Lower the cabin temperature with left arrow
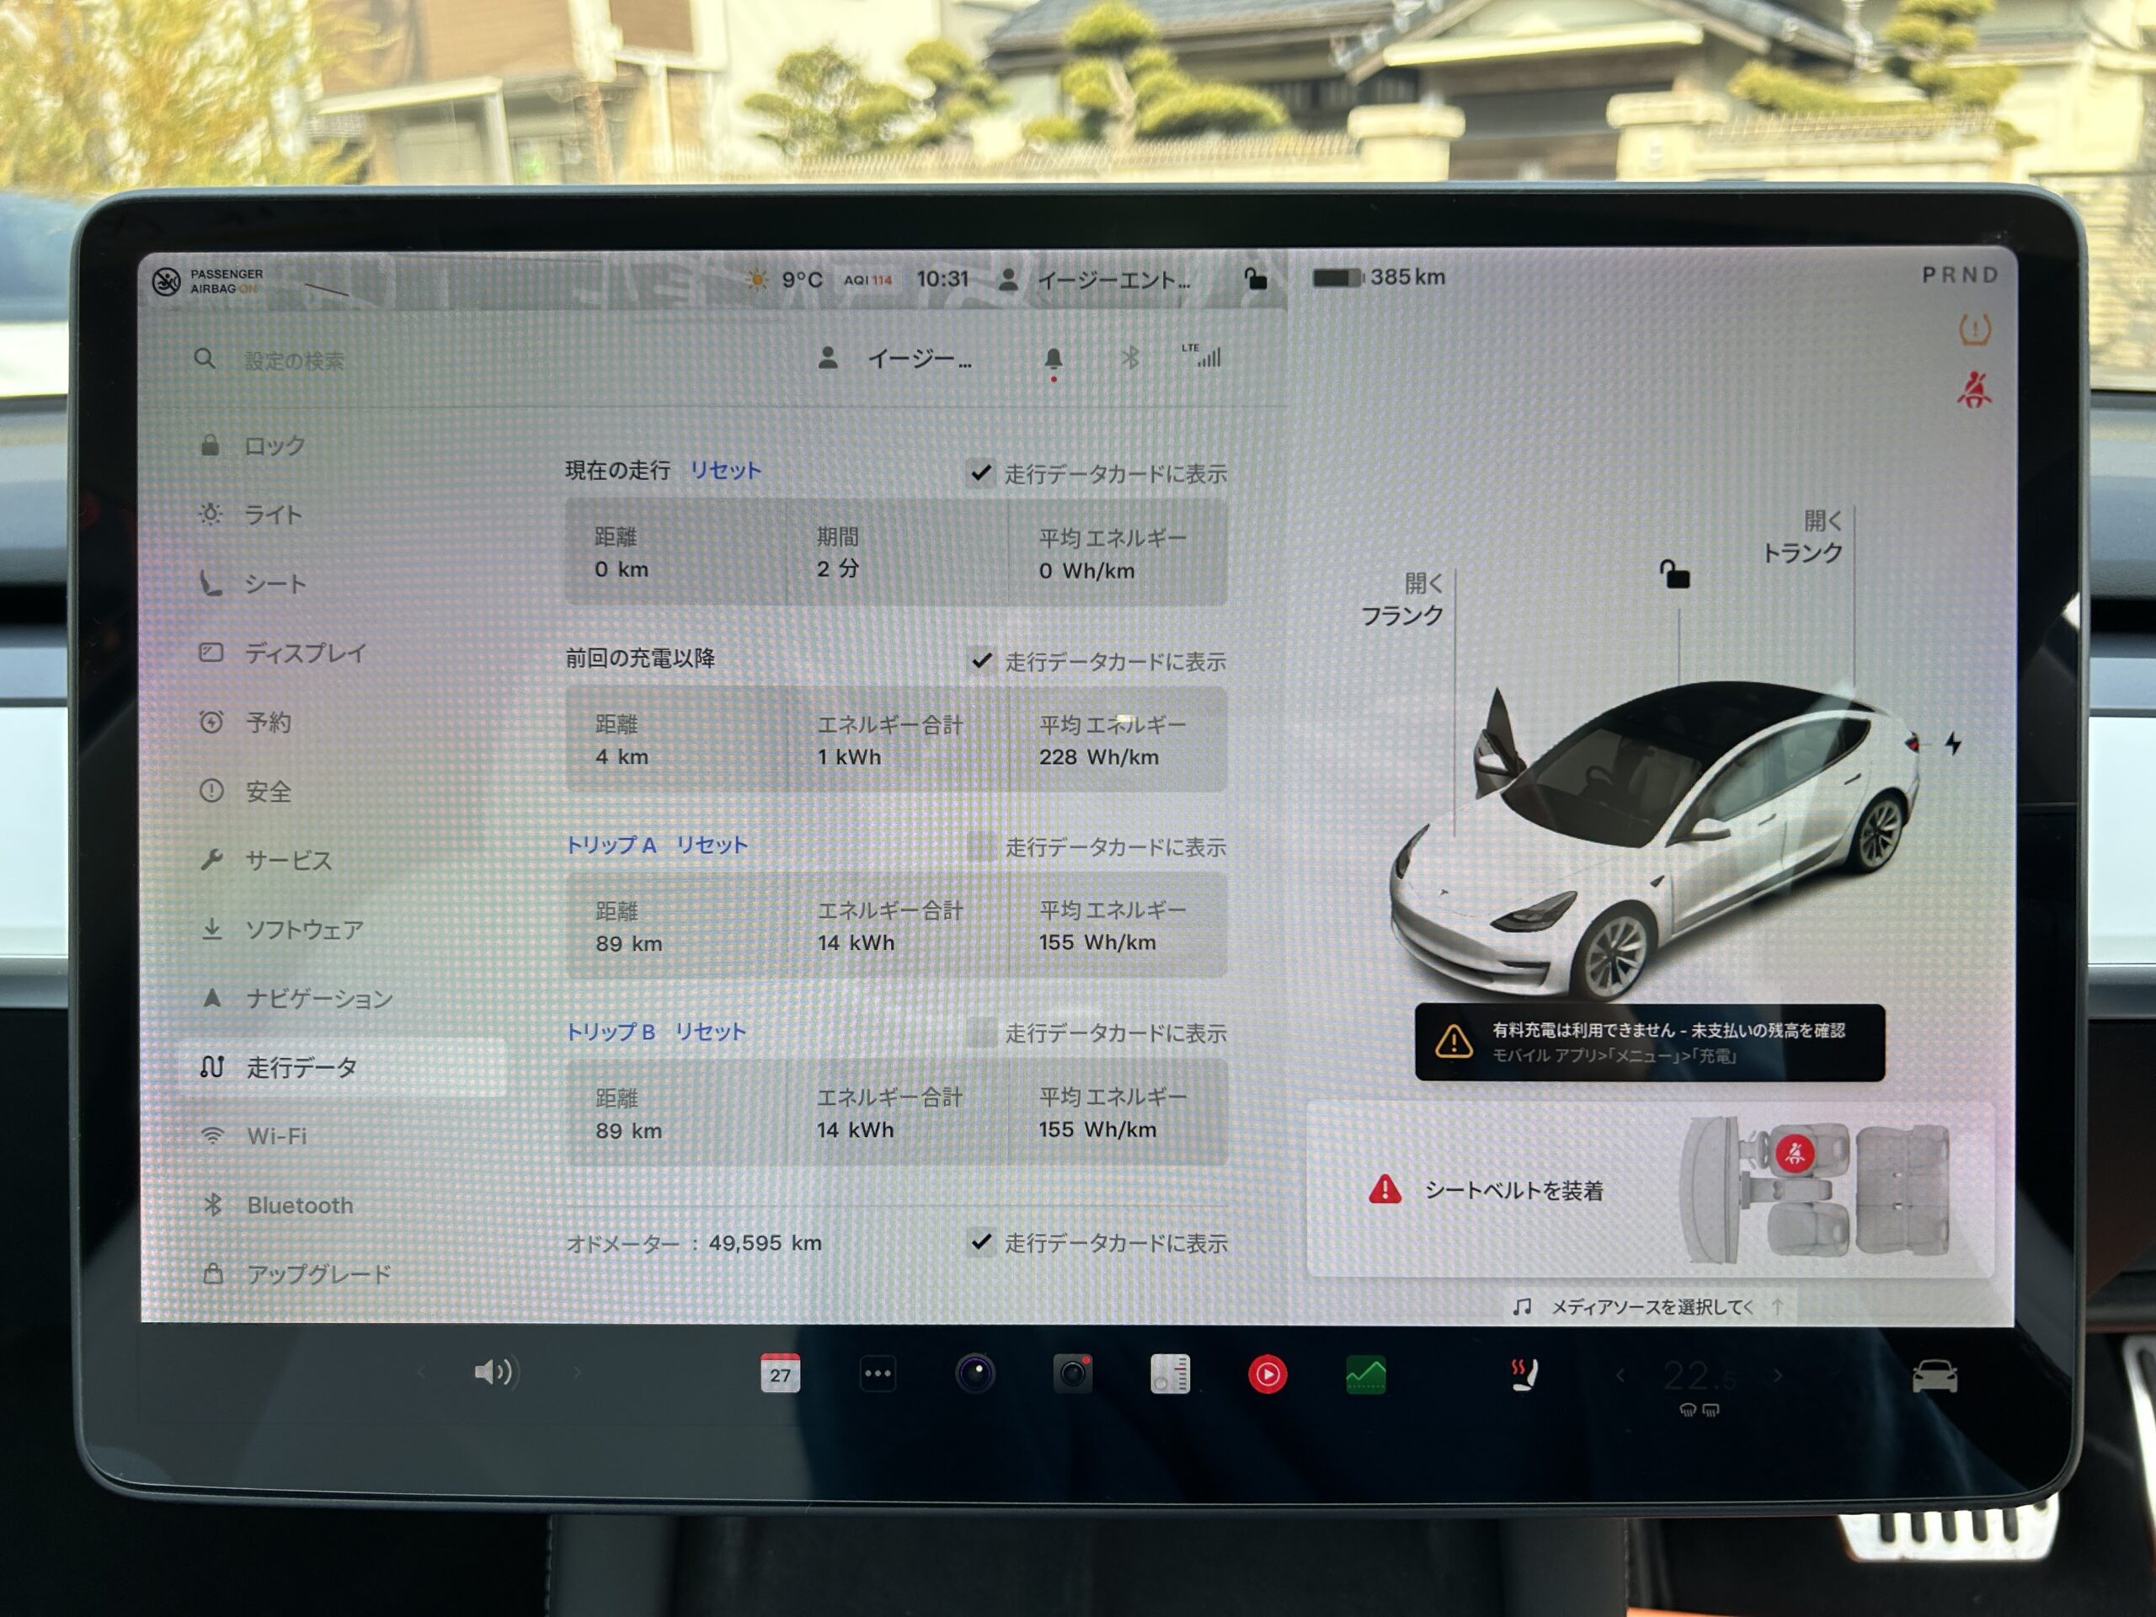Viewport: 2156px width, 1617px height. click(1620, 1375)
